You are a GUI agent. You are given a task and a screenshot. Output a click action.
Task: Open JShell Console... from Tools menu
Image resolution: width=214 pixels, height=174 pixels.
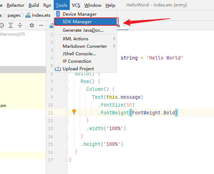tap(85, 54)
